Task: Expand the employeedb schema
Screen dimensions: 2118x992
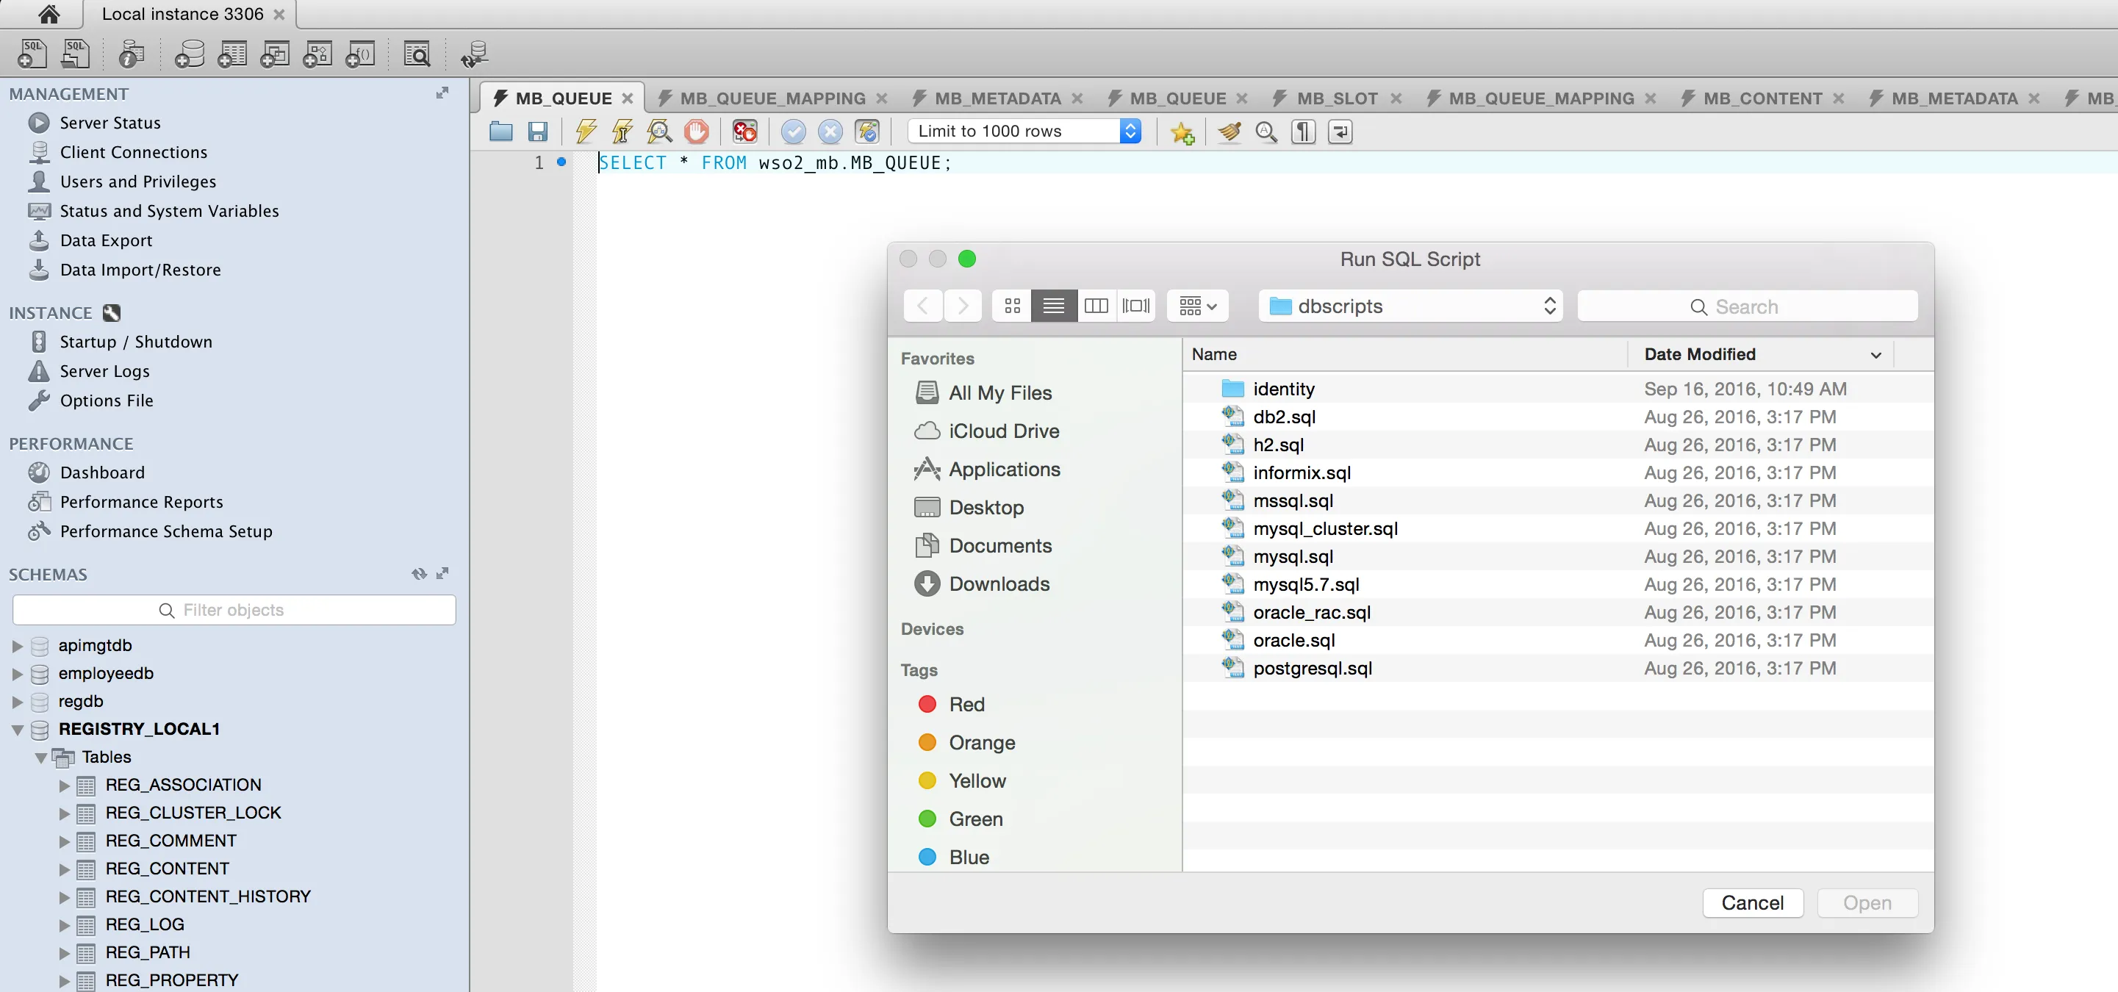Action: [x=17, y=674]
